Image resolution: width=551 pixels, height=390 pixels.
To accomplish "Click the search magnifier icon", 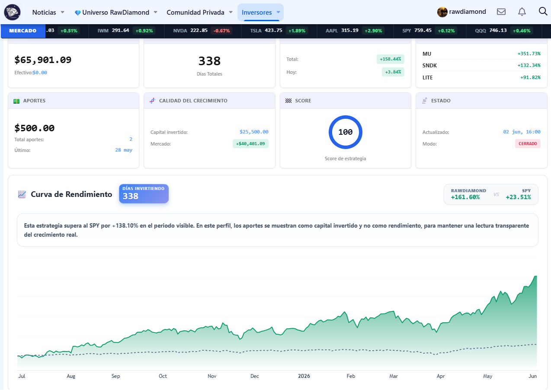I will 543,11.
